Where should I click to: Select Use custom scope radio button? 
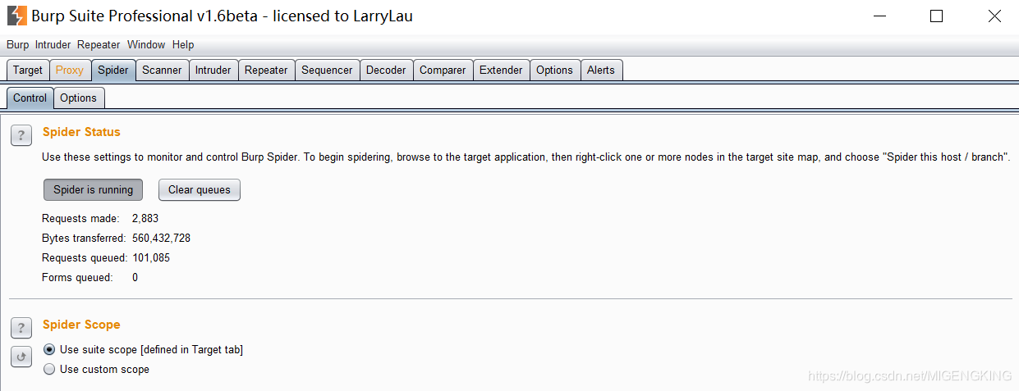tap(49, 370)
